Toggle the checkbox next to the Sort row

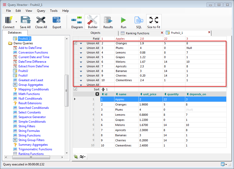[x=75, y=89]
